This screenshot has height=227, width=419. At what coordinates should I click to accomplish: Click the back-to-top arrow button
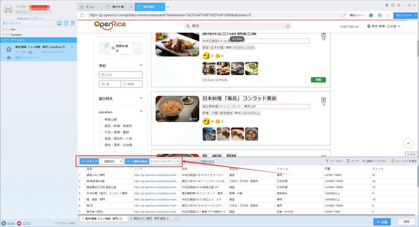tap(408, 144)
